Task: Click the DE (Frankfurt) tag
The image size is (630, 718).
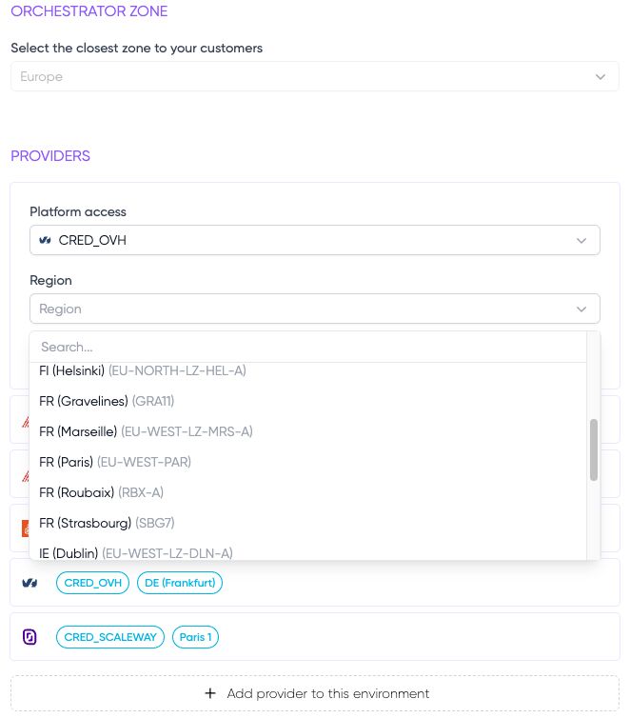Action: coord(180,583)
